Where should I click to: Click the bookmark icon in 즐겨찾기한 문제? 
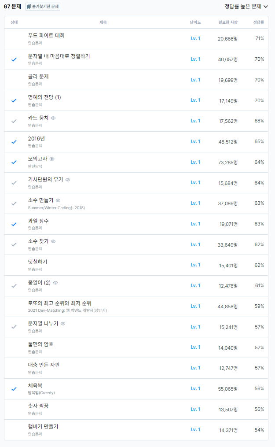point(29,7)
